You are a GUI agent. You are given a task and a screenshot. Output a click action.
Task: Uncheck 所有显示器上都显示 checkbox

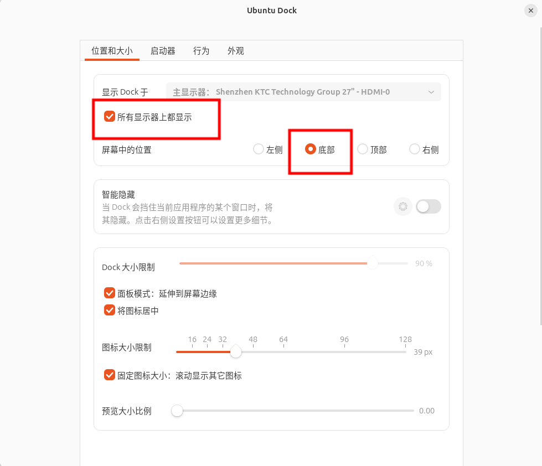pyautogui.click(x=110, y=117)
